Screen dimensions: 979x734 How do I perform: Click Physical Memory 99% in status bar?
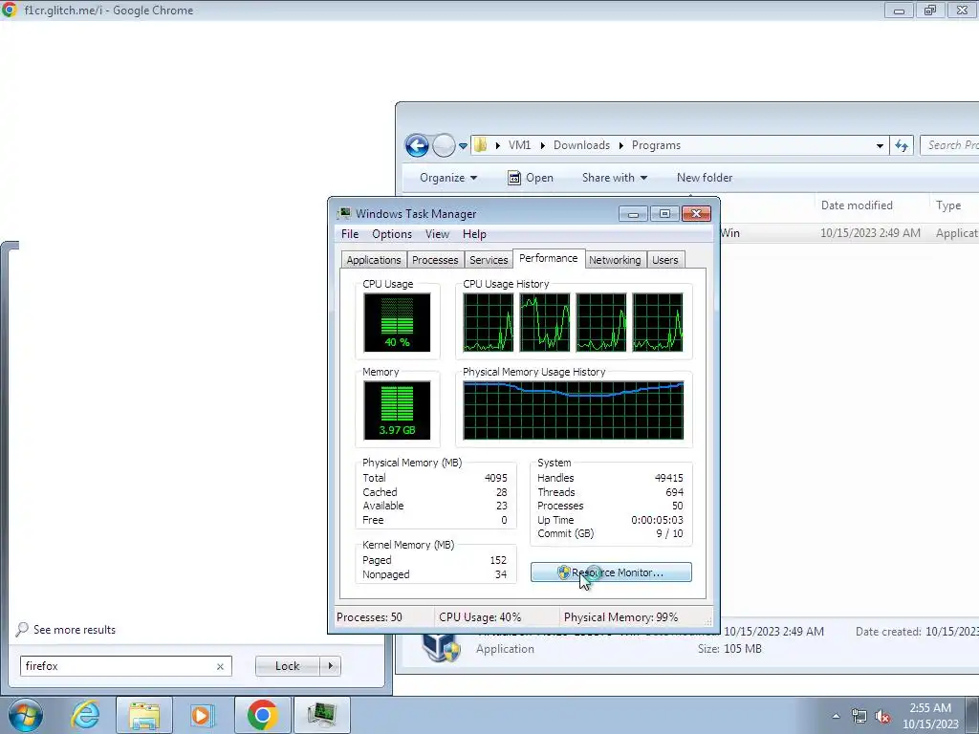click(x=620, y=617)
